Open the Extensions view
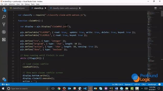Image resolution: width=163 pixels, height=91 pixels. coord(4,39)
